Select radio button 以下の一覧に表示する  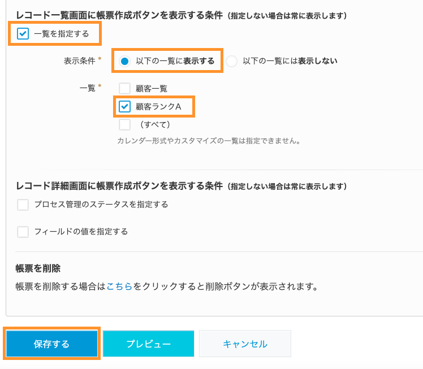tap(124, 61)
